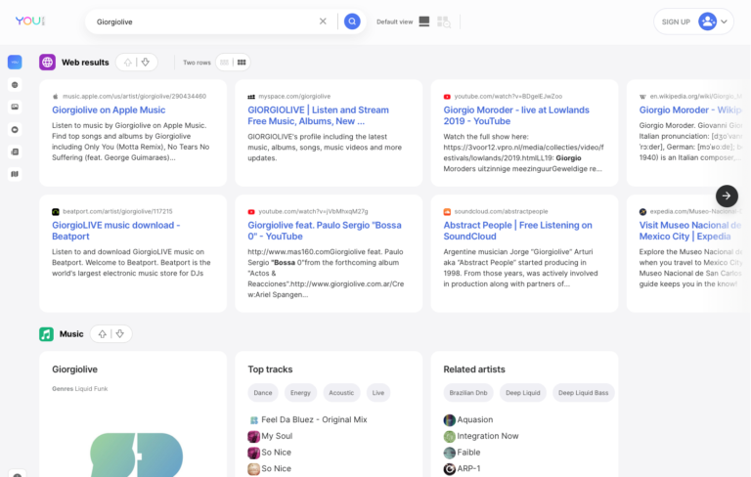Clear the search field with X
Viewport: 751px width, 477px height.
323,22
